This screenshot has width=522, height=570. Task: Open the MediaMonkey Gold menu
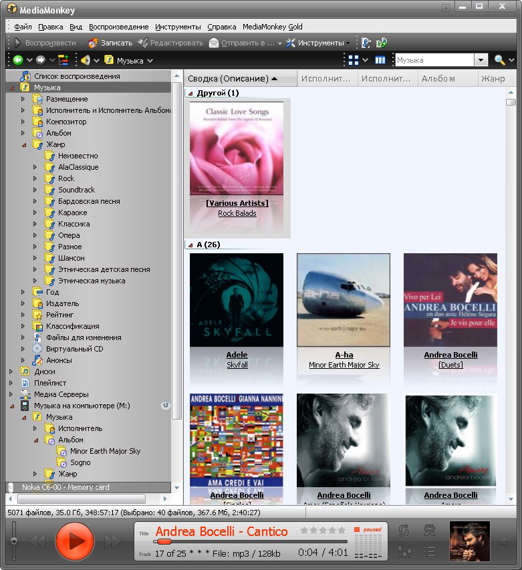(x=273, y=27)
